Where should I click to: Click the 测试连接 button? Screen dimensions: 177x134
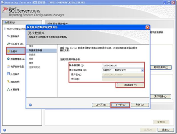pos(130,85)
